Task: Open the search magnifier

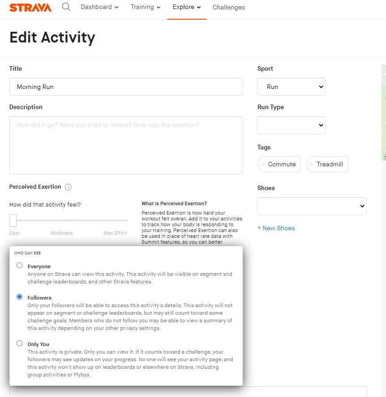Action: (x=65, y=7)
